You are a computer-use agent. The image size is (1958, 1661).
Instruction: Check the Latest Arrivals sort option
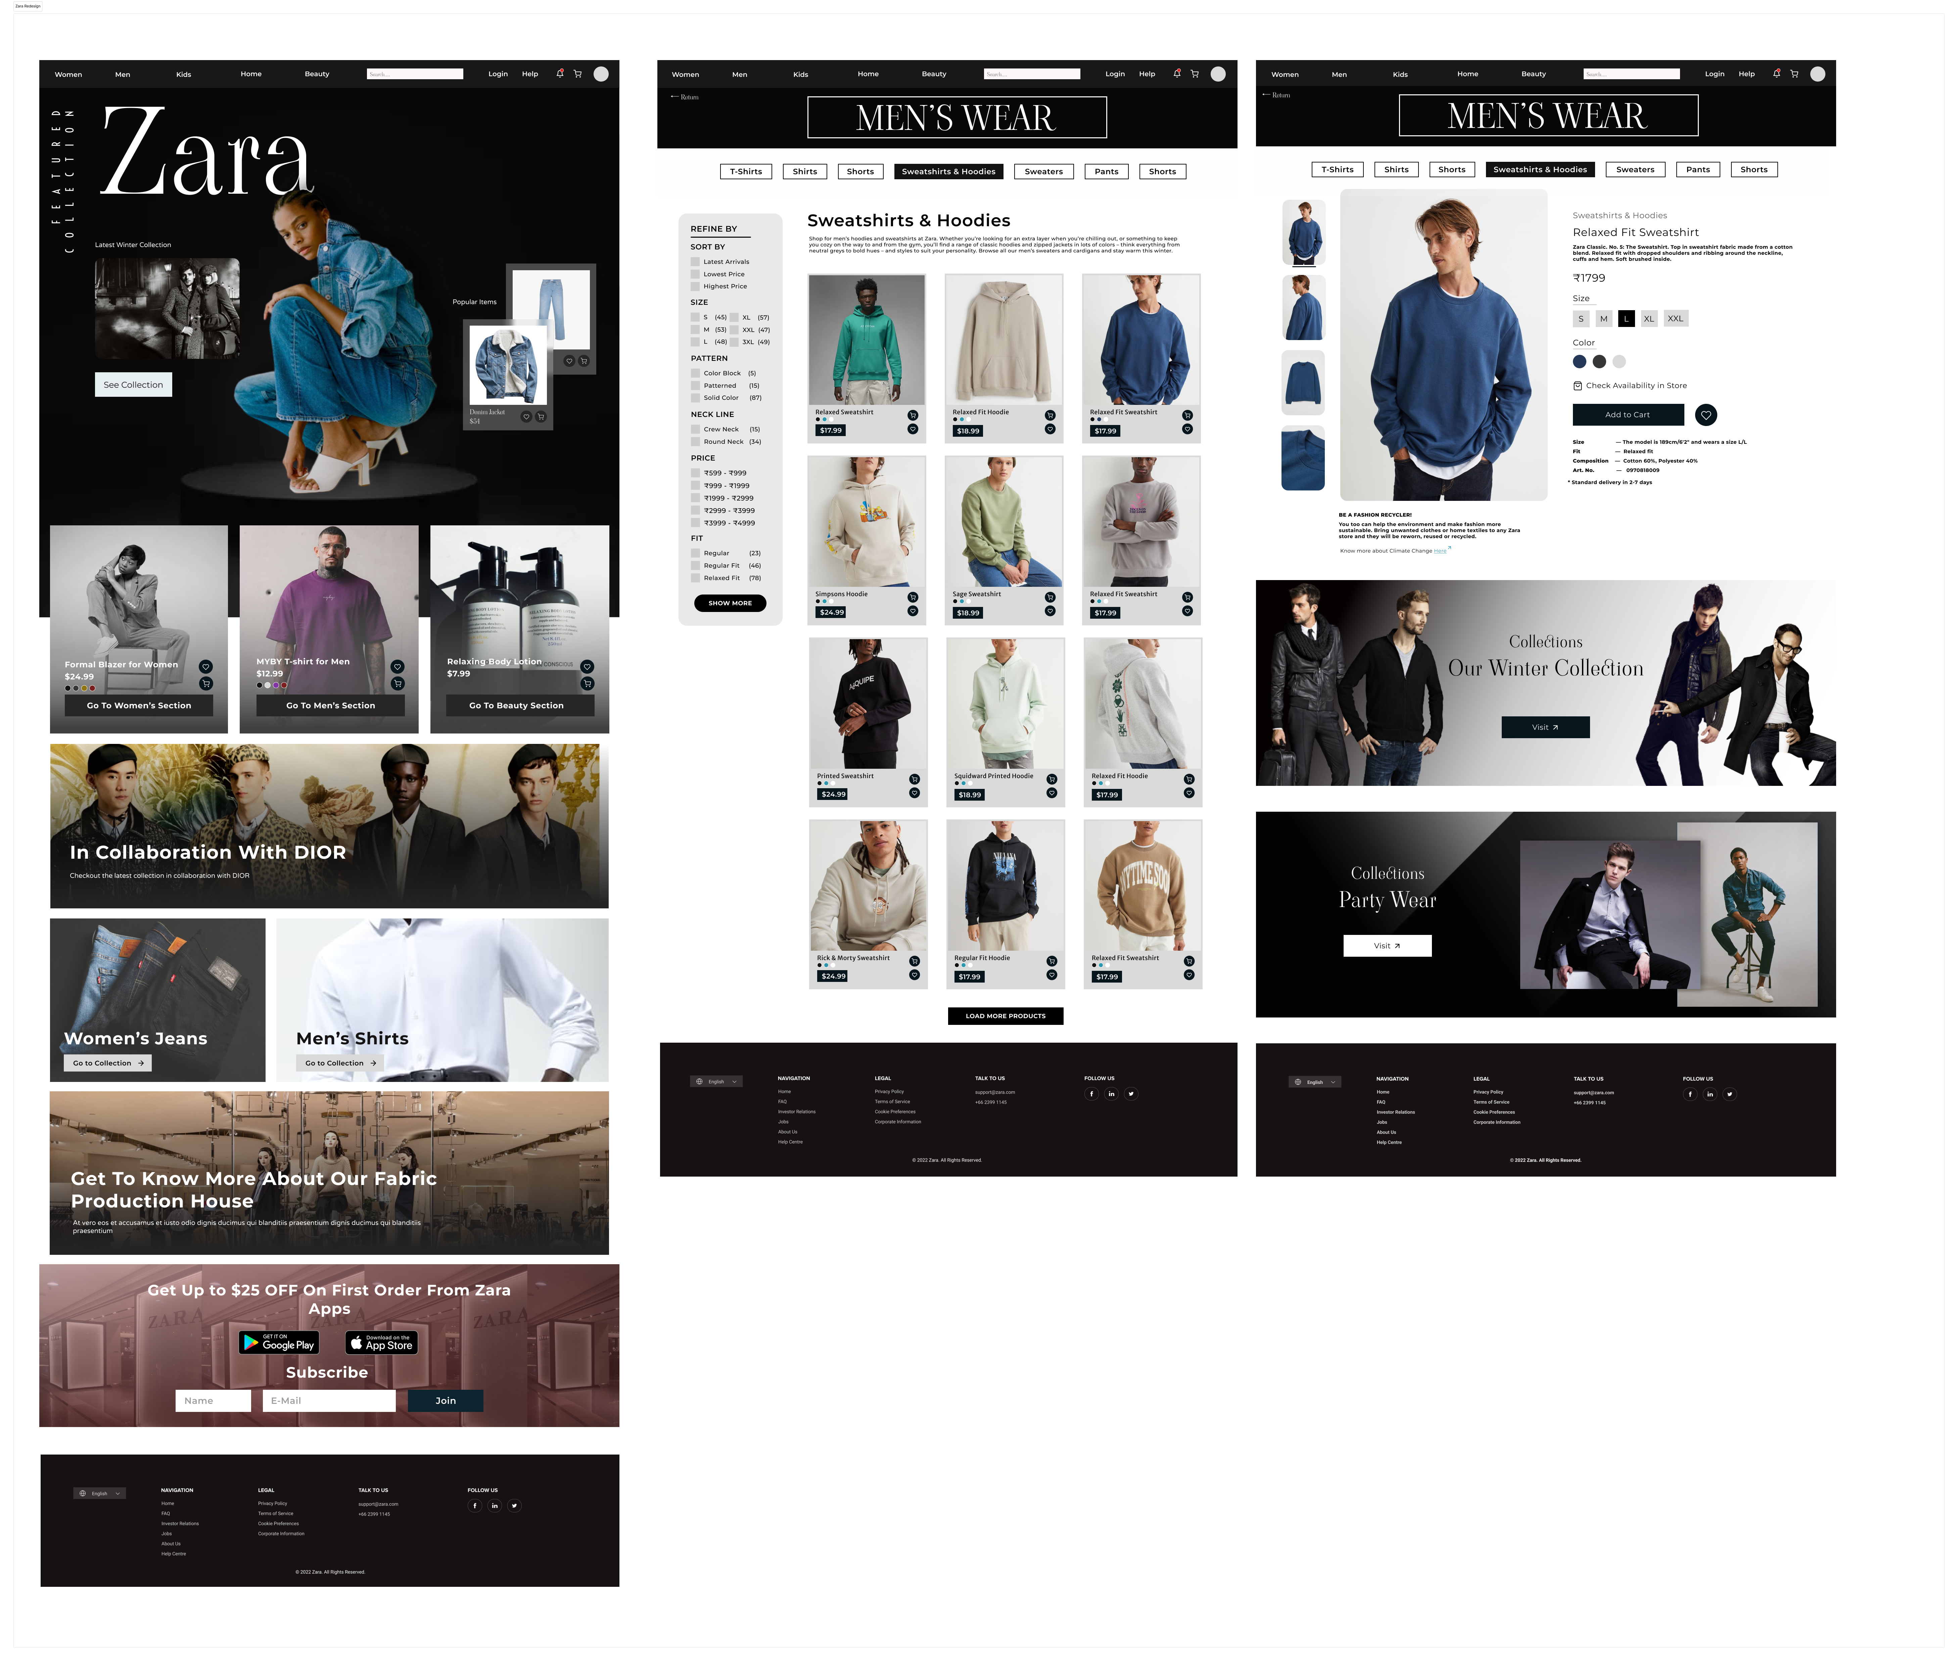click(695, 262)
